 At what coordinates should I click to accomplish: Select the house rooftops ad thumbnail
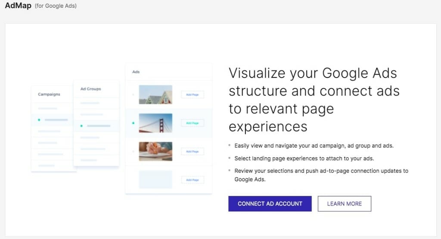tap(155, 94)
